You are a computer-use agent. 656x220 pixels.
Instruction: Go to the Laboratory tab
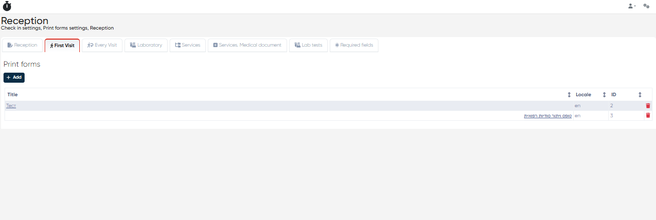pos(146,45)
